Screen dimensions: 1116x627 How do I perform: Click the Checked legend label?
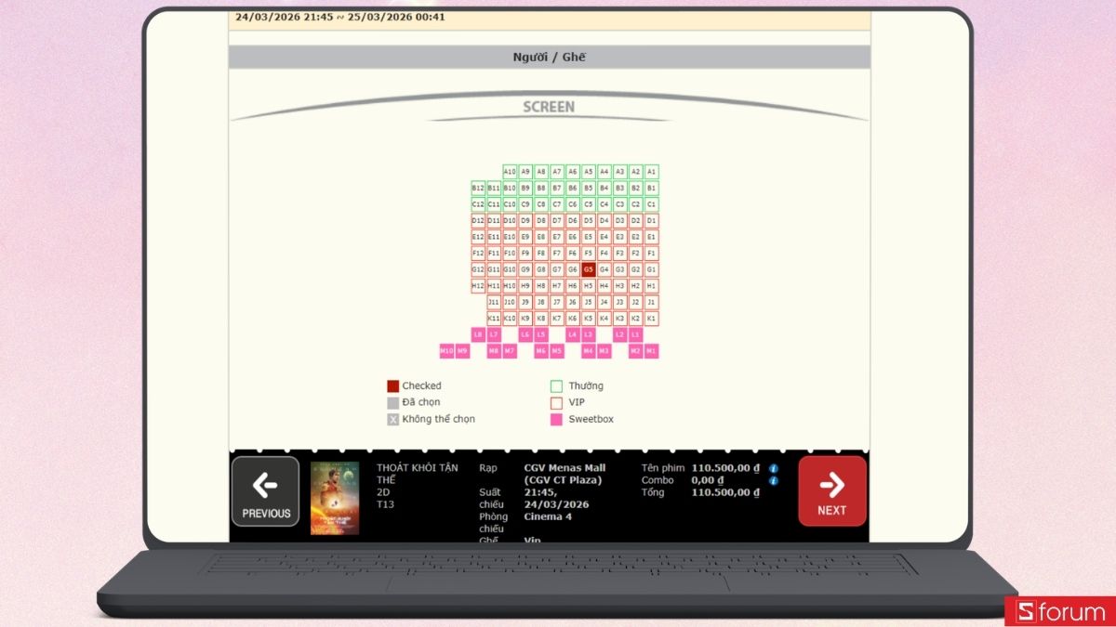point(421,385)
